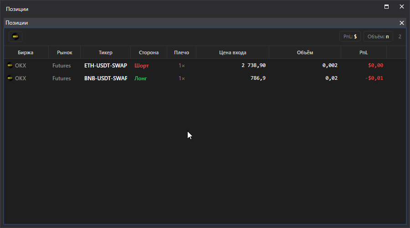
Task: Click the OKX logo in BNB row
Action: click(10, 78)
